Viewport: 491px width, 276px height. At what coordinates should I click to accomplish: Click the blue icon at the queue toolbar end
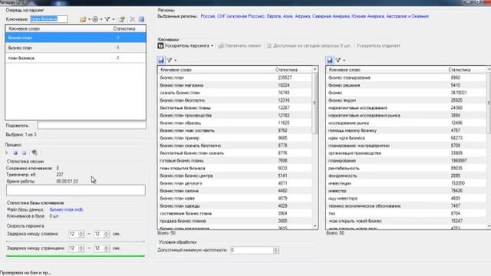[141, 19]
